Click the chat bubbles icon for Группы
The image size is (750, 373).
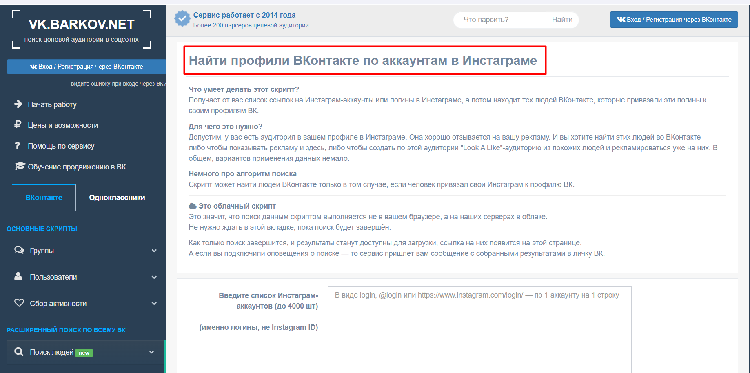click(x=19, y=250)
